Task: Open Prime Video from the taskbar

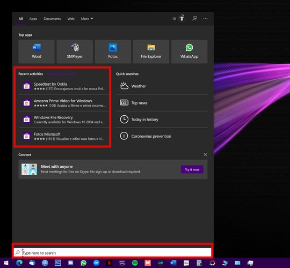Action: point(122,263)
